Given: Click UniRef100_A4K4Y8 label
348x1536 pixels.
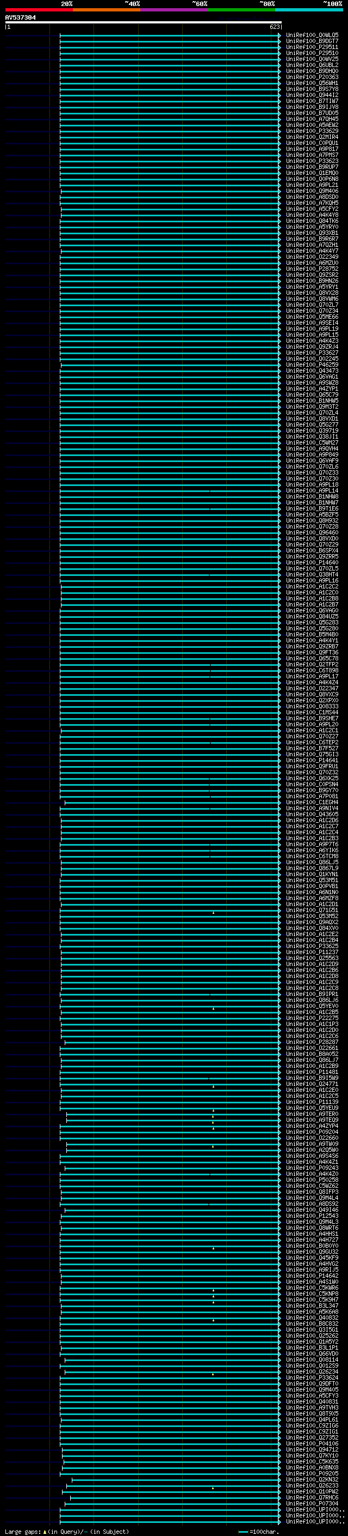Looking at the screenshot, I should pos(312,215).
